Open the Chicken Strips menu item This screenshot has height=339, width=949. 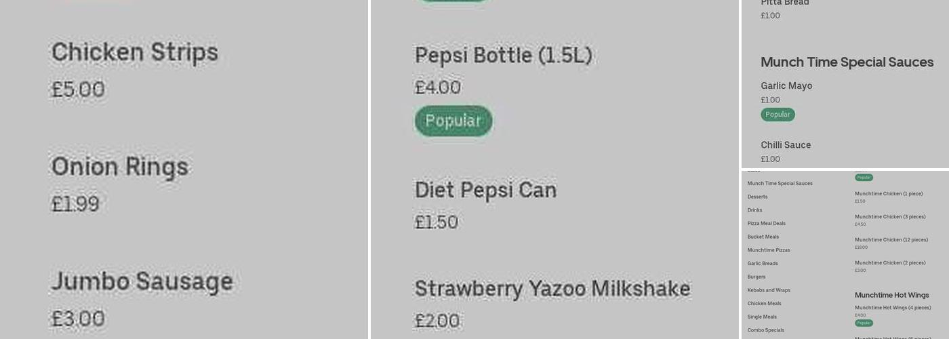pyautogui.click(x=135, y=53)
